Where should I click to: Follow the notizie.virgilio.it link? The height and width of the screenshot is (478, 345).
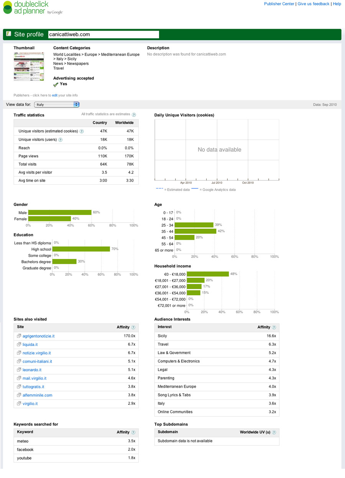[37, 353]
